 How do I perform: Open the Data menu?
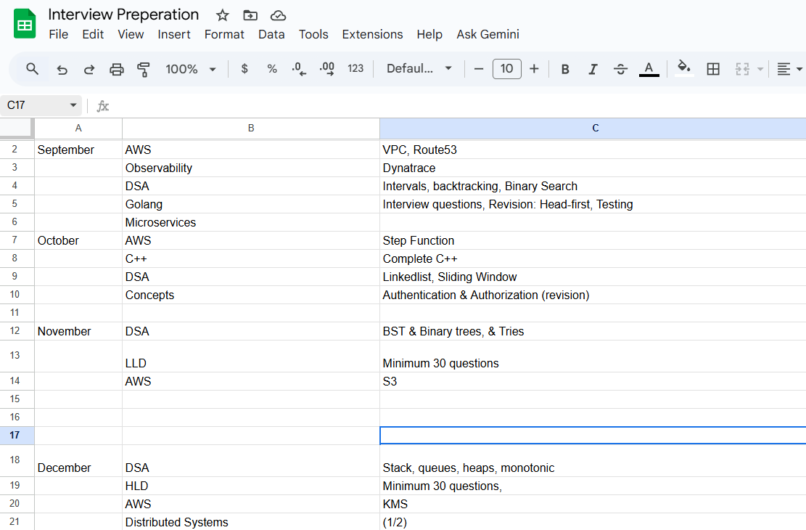pos(271,34)
